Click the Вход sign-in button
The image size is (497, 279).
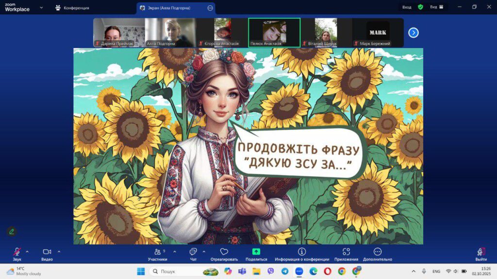tap(407, 7)
